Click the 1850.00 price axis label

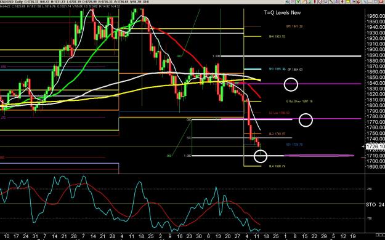[375, 78]
